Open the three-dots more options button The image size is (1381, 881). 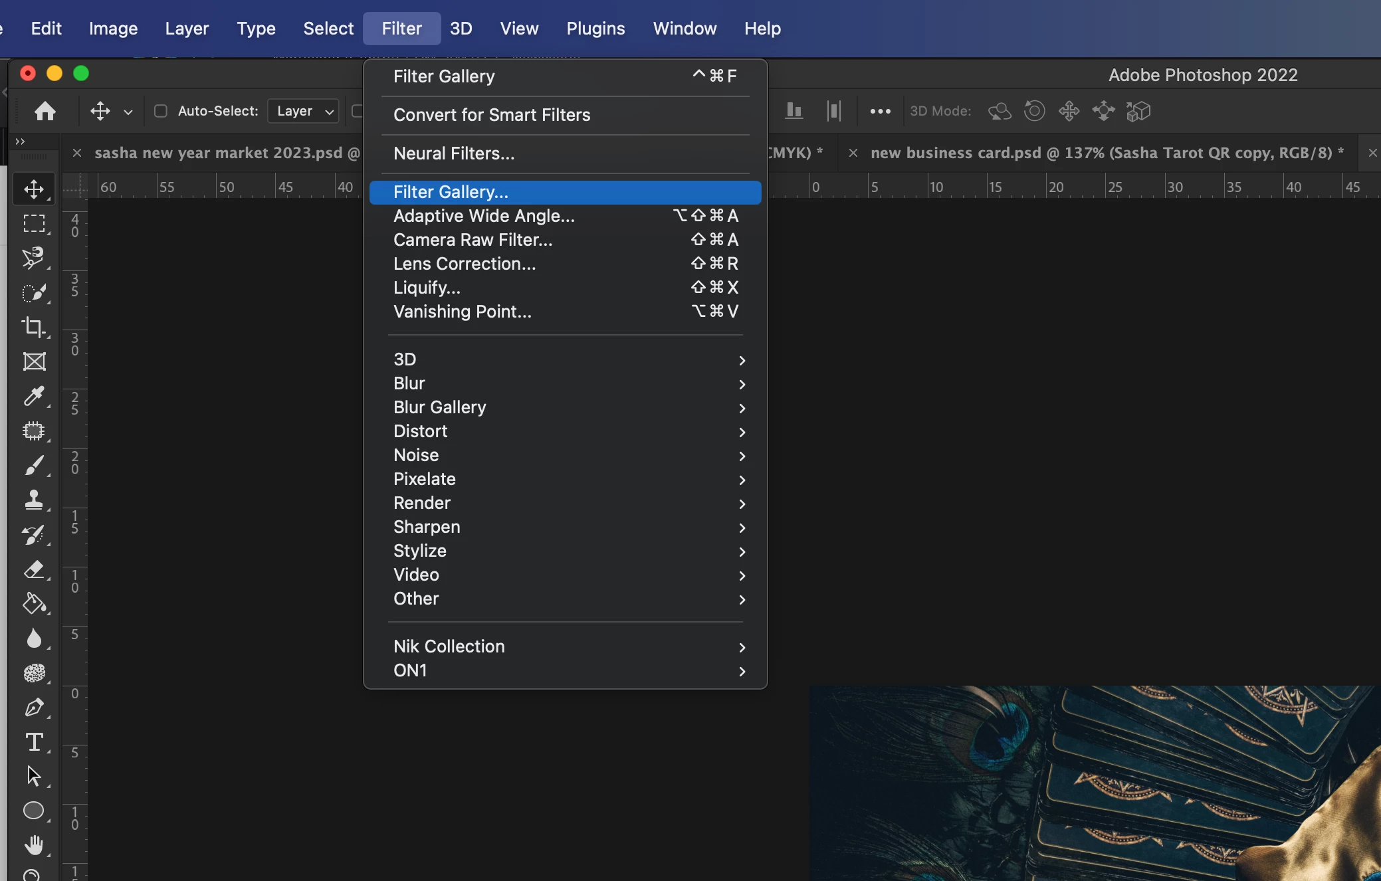880,111
